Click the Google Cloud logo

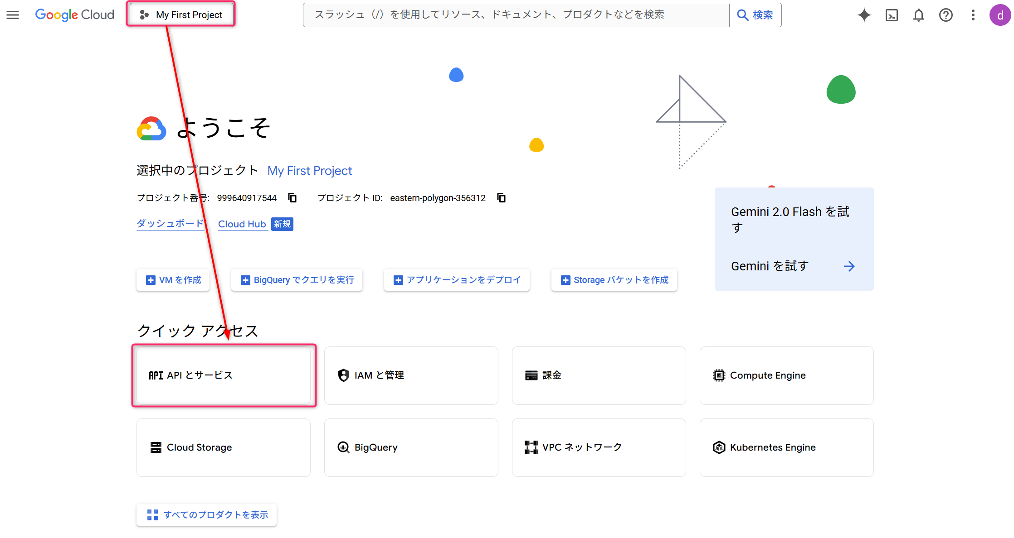[x=75, y=15]
